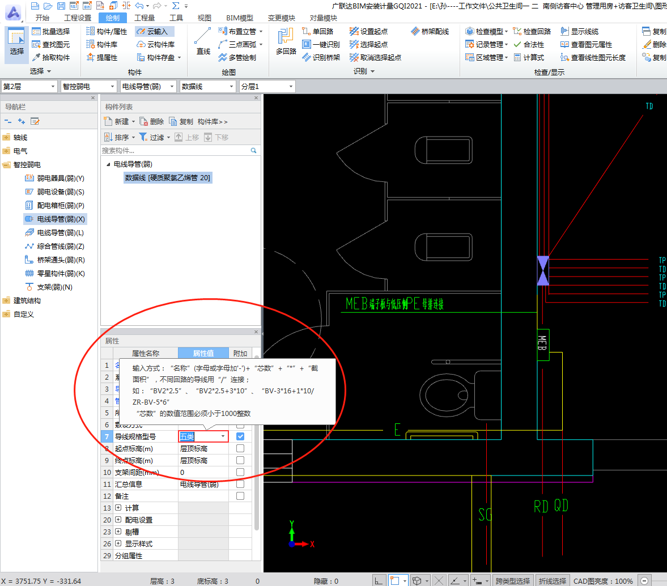
Task: Expand the 配电设置 property group
Action: [x=118, y=520]
